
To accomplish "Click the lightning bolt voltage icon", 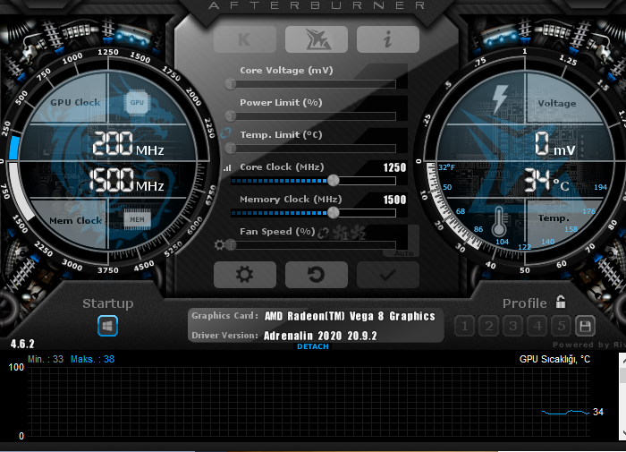I will (499, 100).
